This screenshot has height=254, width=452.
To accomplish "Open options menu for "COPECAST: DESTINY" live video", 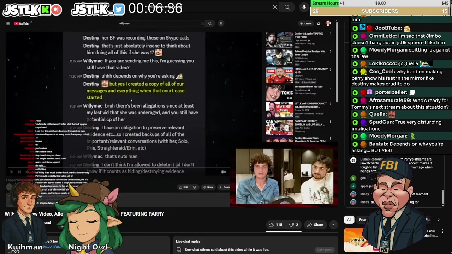I will point(331,121).
